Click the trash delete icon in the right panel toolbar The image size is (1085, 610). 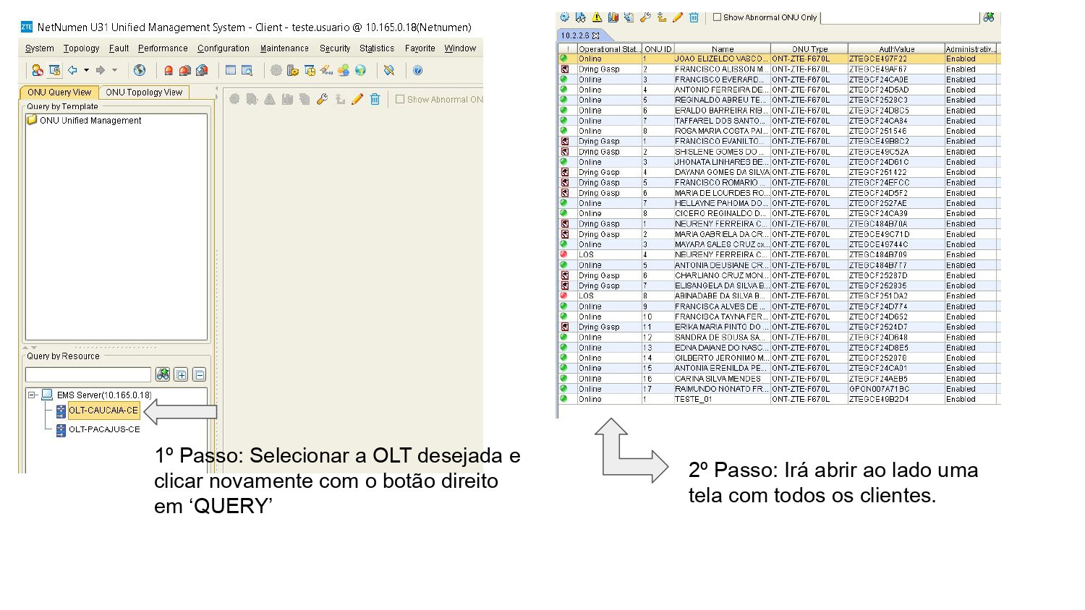pos(694,17)
